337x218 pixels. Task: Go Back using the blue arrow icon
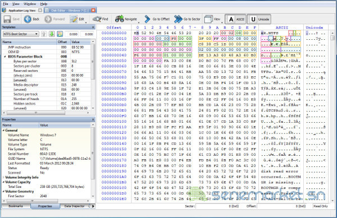28,19
